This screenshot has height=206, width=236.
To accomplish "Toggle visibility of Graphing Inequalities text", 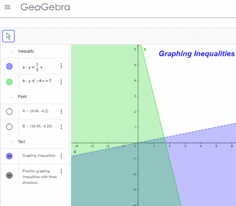I will 9,156.
